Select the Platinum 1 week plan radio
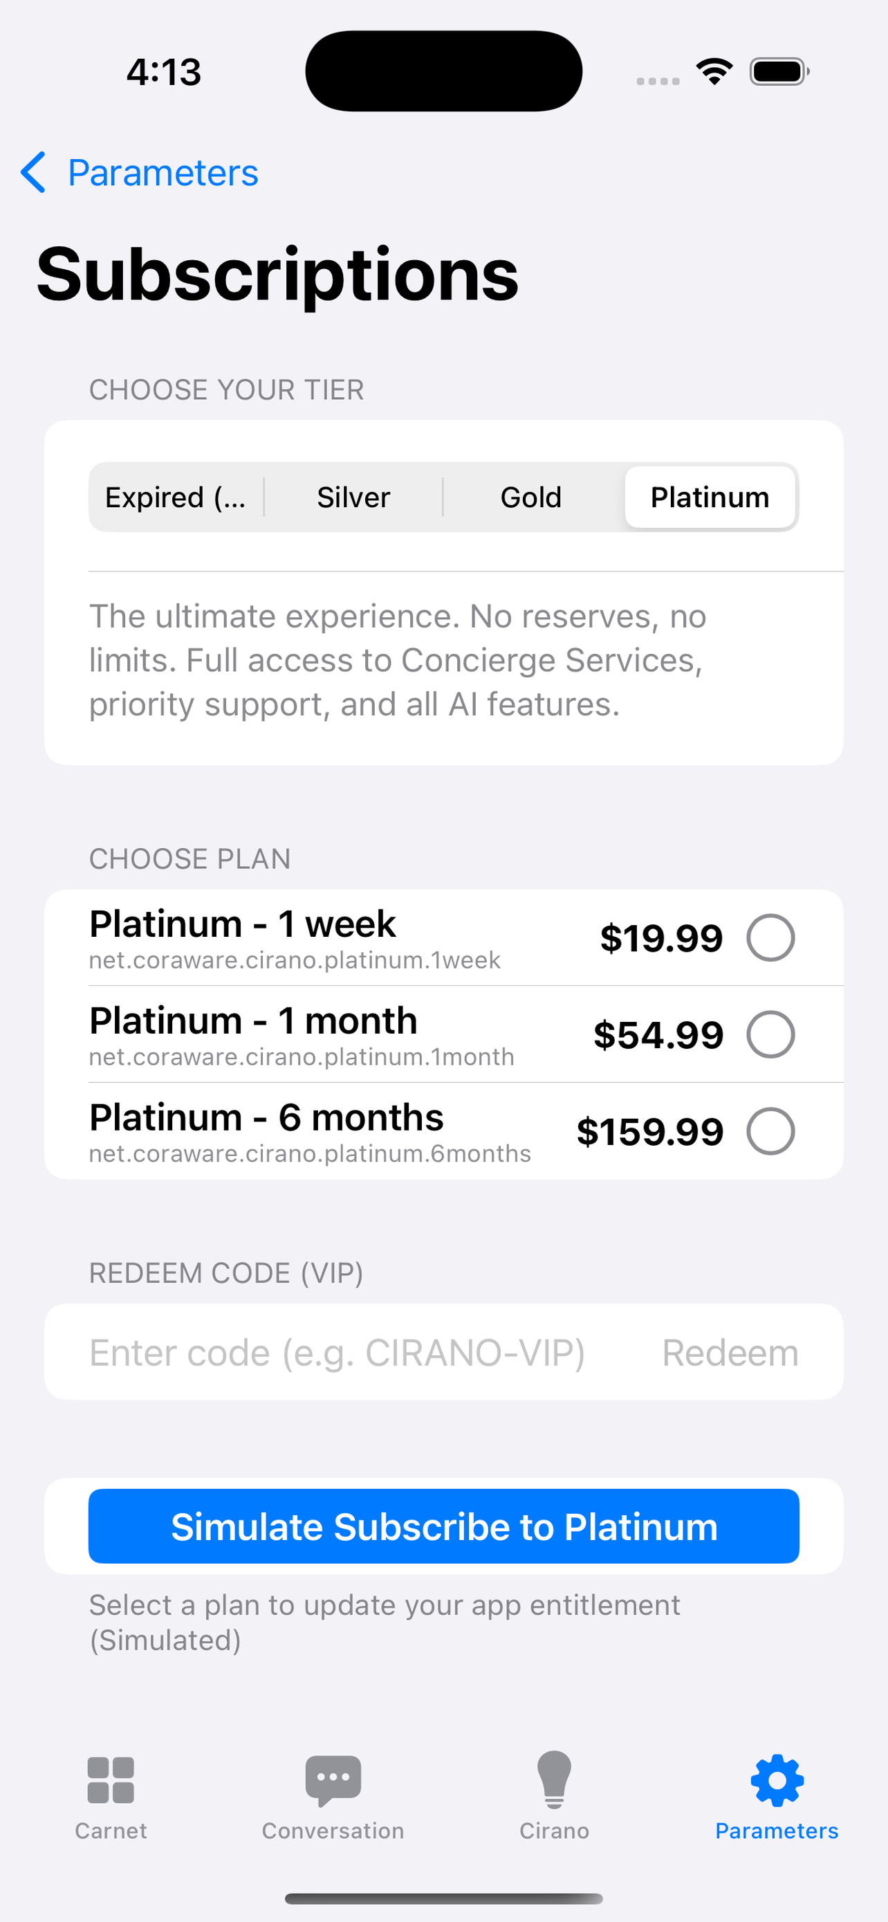The height and width of the screenshot is (1922, 888). [x=770, y=938]
